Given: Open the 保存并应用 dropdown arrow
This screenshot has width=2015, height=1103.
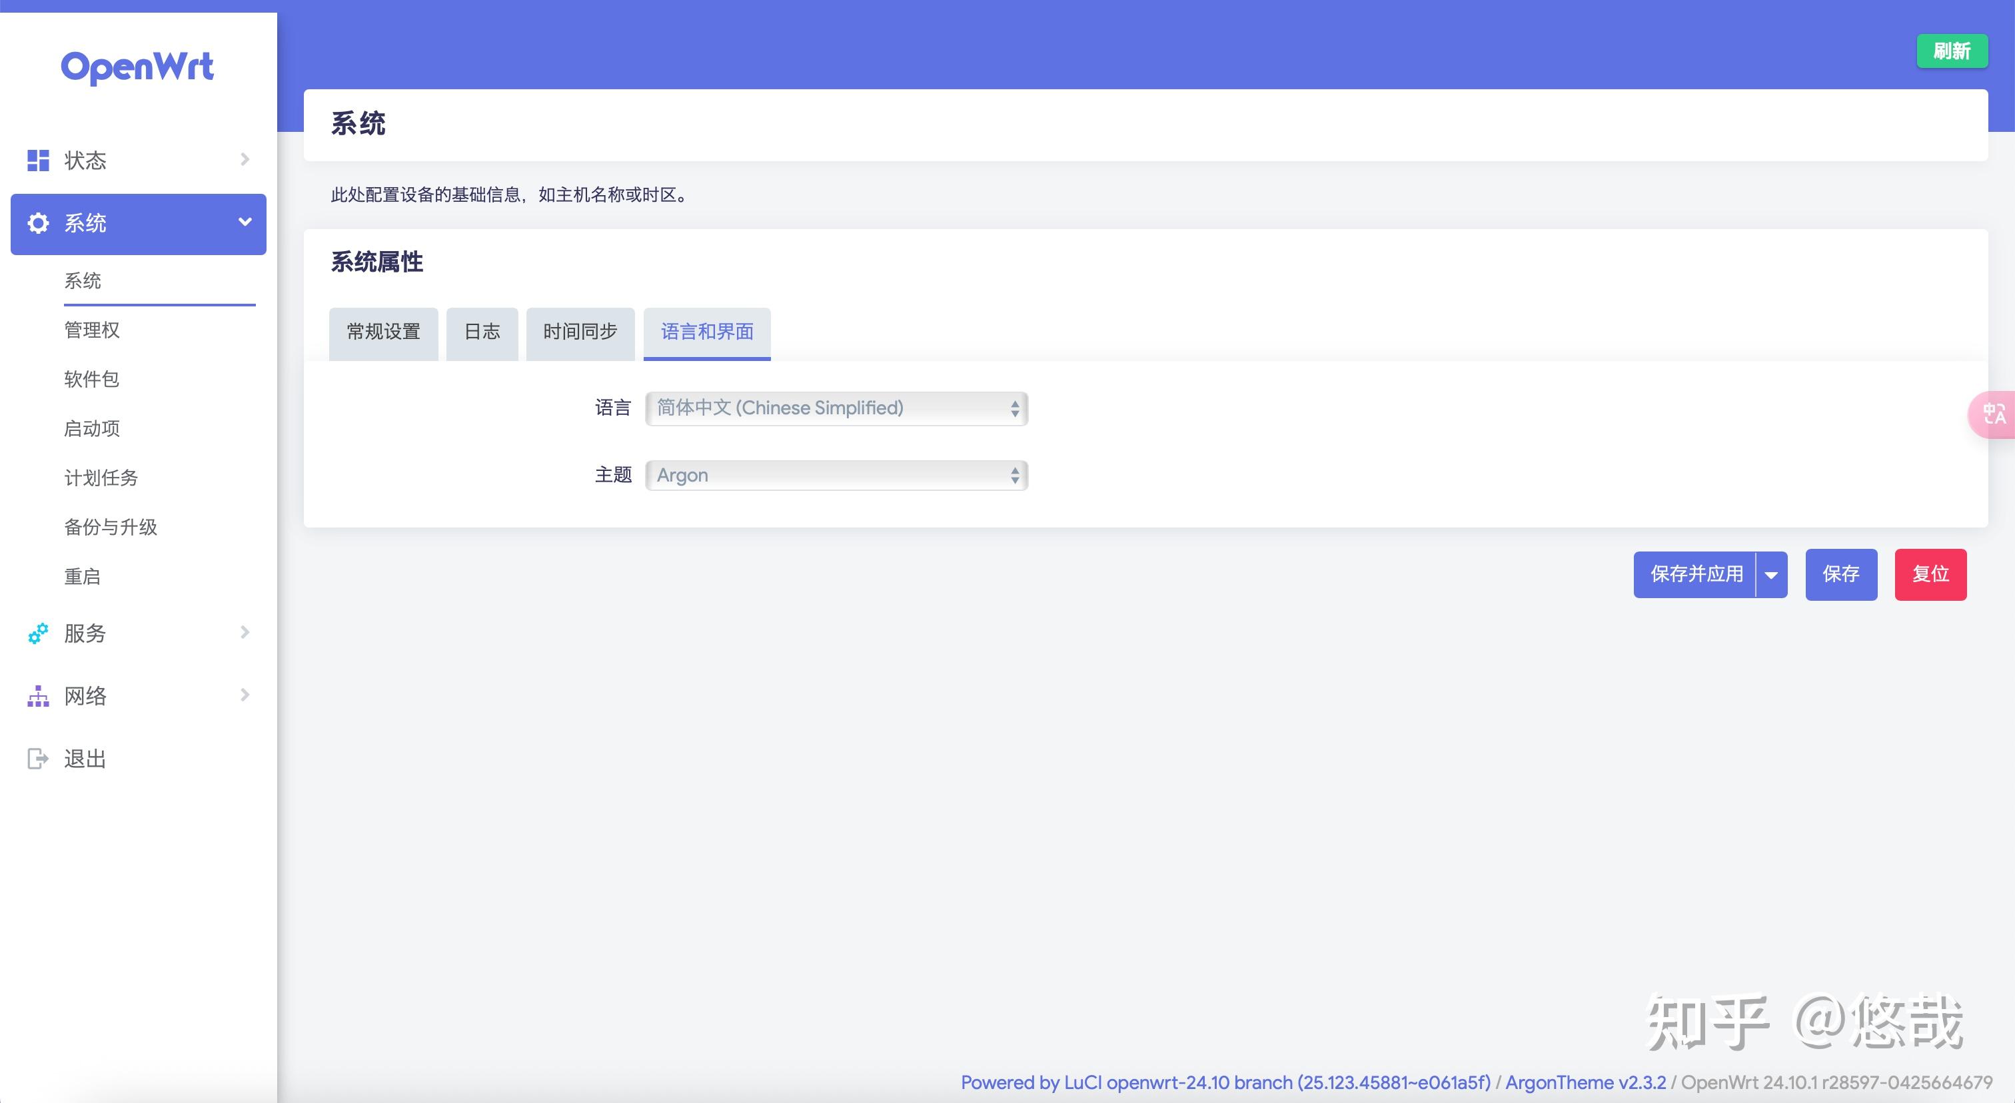Looking at the screenshot, I should (1771, 575).
